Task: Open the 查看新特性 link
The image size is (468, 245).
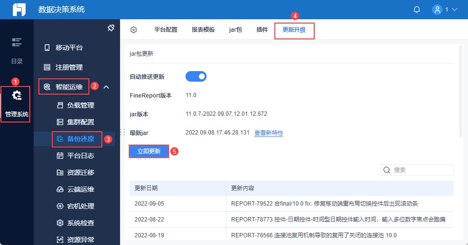Action: tap(269, 133)
